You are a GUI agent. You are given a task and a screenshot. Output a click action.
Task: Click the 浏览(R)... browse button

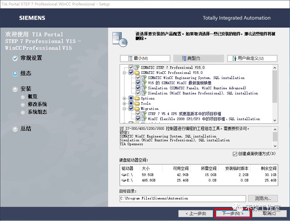(263, 199)
